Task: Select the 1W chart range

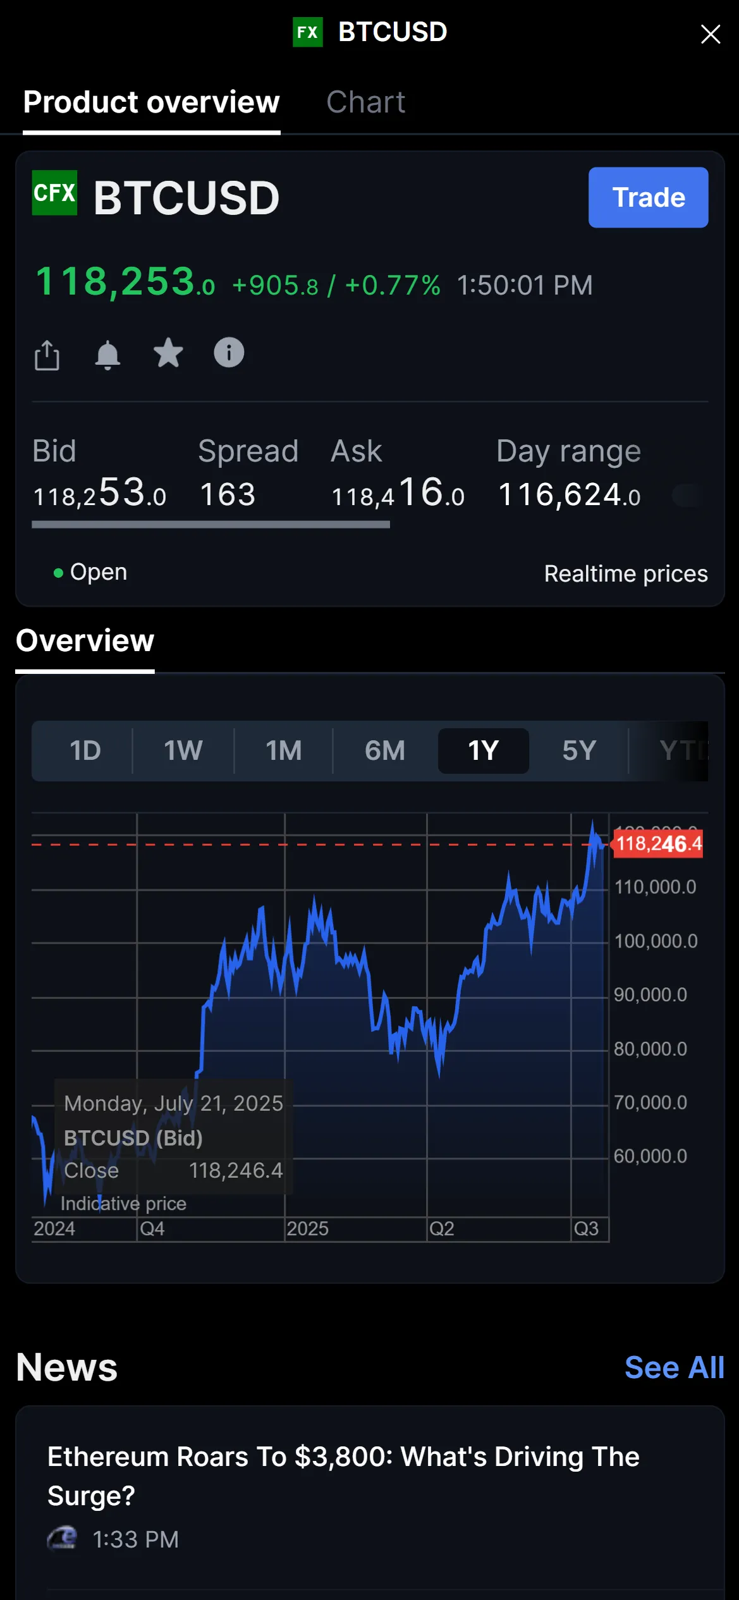Action: tap(183, 750)
